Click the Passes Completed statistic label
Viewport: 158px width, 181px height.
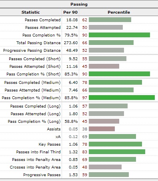tap(43, 20)
